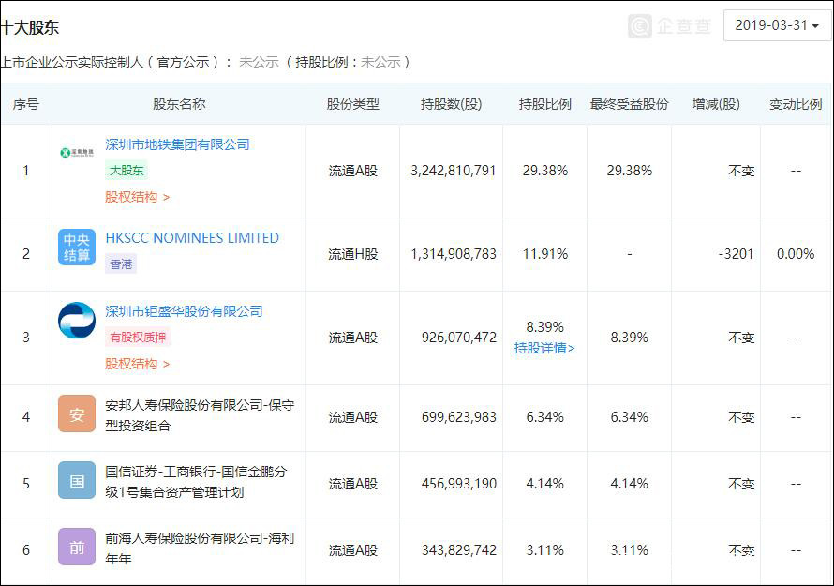Viewport: 834px width, 586px height.
Task: Click 深圳市钜盛华 round blue logo
Action: (x=77, y=320)
